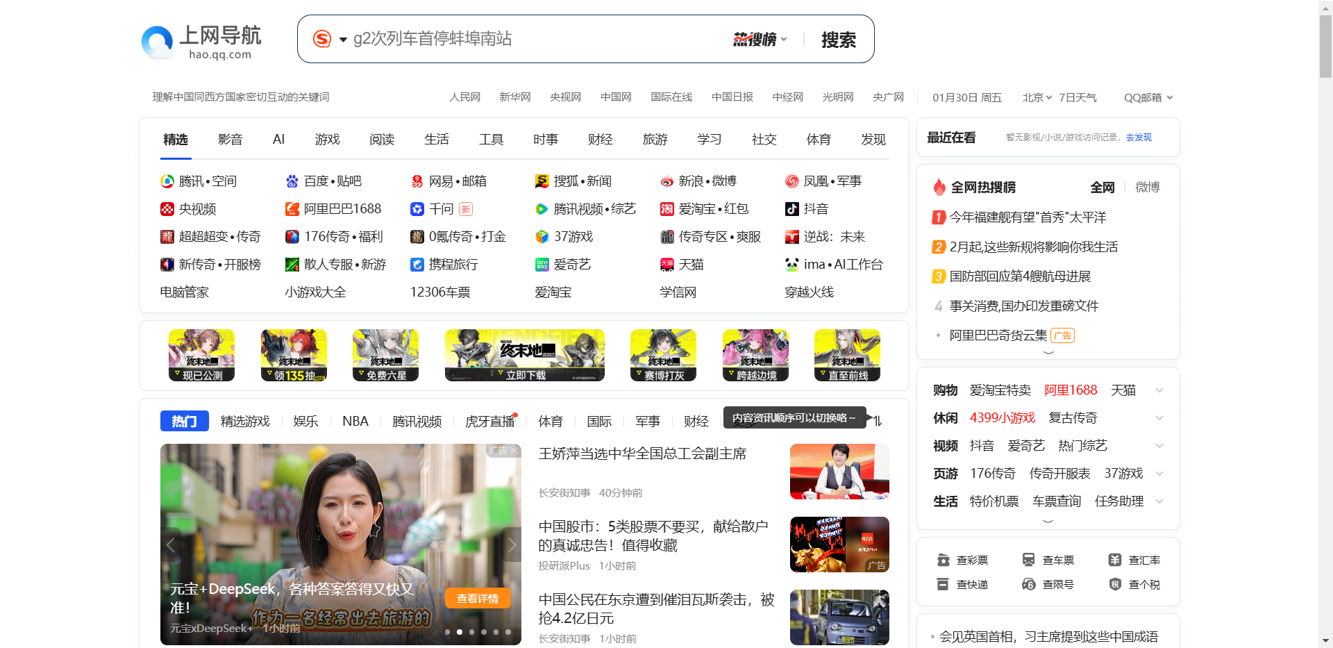Open 腾讯·空间 via its penguin icon
Screen dimensions: 1333x648
(x=167, y=181)
